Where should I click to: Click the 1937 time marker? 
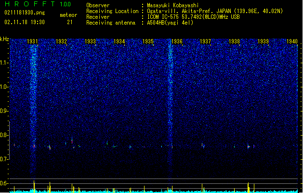pos(205,41)
